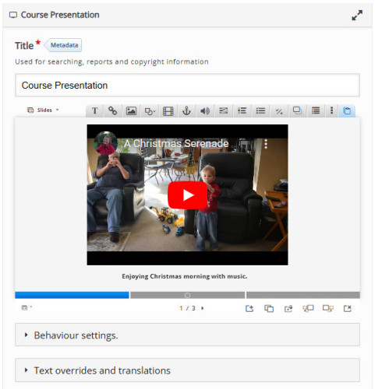Expand Behaviour settings section
This screenshot has width=375, height=389.
[x=187, y=335]
